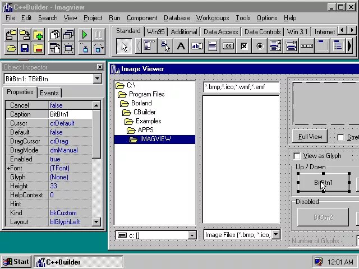Open the Project menu
The height and width of the screenshot is (269, 359).
(x=93, y=18)
